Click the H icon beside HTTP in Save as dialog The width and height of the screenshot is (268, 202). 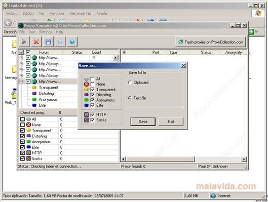tap(87, 114)
